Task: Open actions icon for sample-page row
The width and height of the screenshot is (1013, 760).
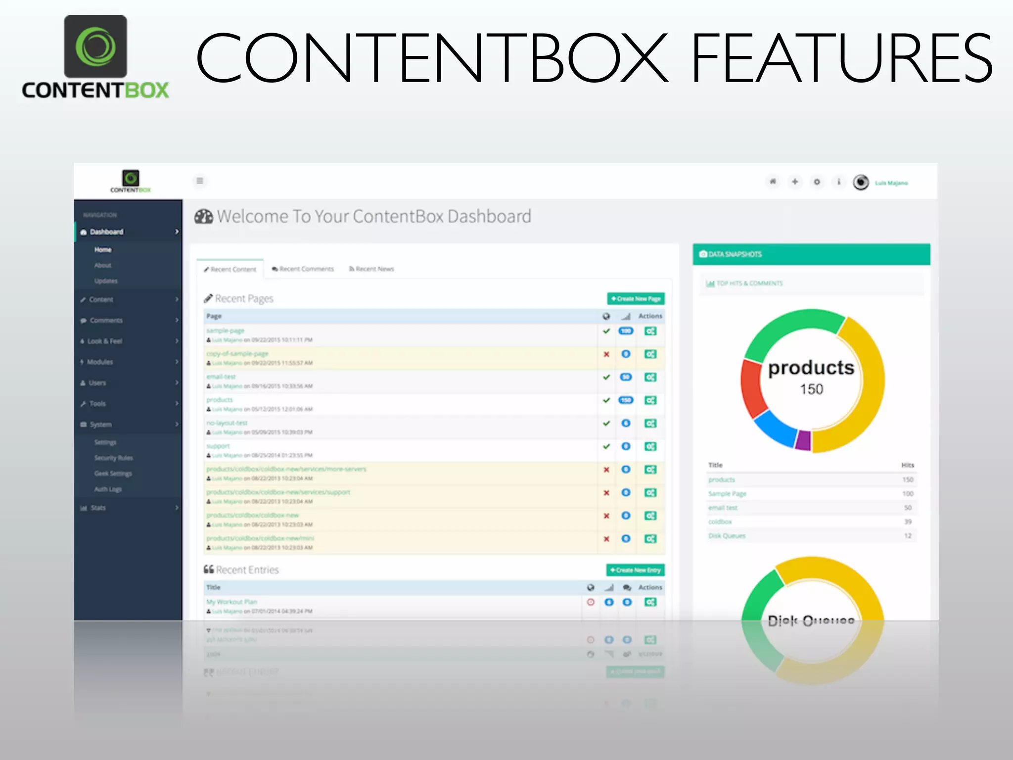Action: tap(650, 331)
